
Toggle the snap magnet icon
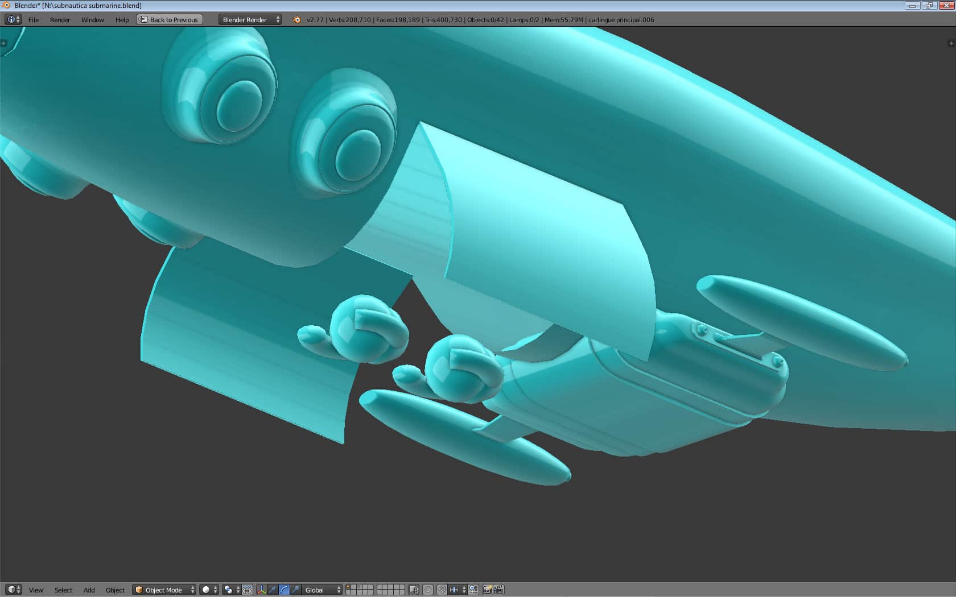pos(442,590)
